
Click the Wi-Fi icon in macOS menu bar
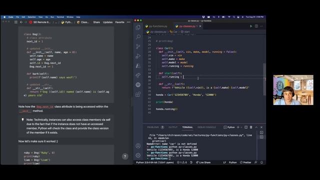coord(229,17)
